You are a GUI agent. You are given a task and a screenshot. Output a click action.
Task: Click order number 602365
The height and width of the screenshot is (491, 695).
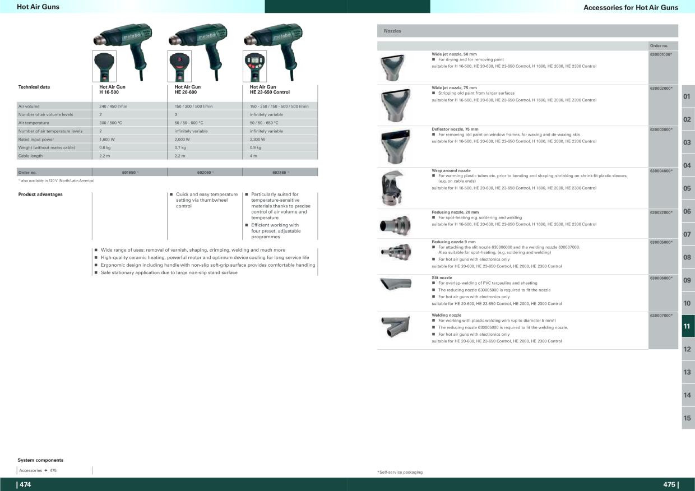pyautogui.click(x=280, y=173)
